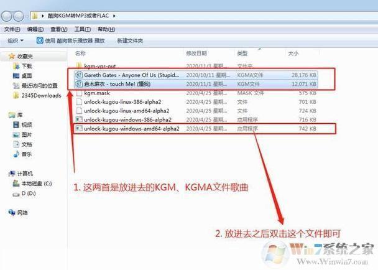Open the 查看(V) menu
The height and width of the screenshot is (270, 378).
(x=58, y=29)
